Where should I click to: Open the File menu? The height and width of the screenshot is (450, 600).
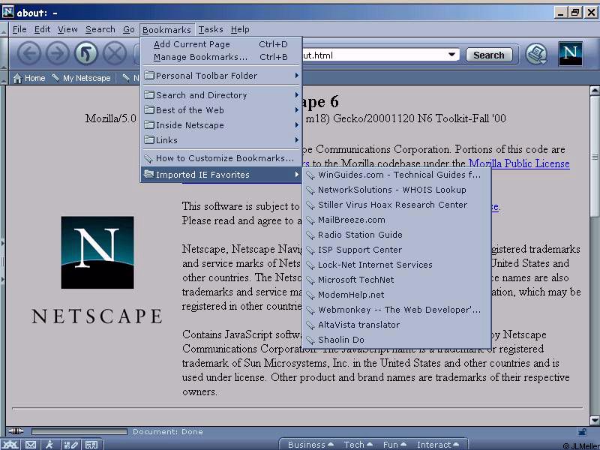tap(19, 29)
